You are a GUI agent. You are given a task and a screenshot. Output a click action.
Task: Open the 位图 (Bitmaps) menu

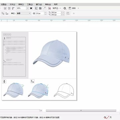tap(4, 4)
